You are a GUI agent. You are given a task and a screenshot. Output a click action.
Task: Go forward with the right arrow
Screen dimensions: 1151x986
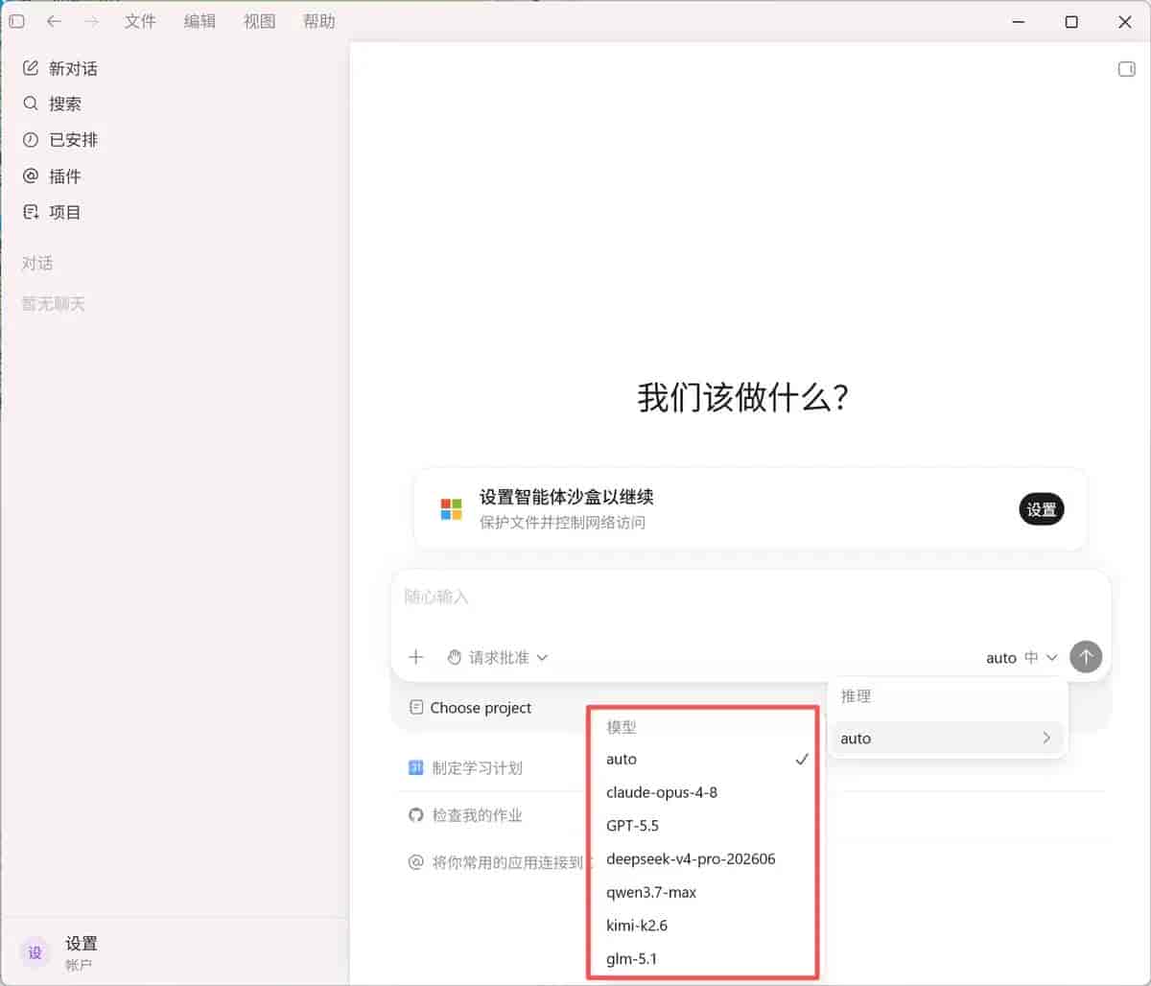point(91,21)
